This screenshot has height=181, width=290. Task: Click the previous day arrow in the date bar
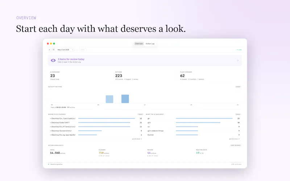coord(50,50)
